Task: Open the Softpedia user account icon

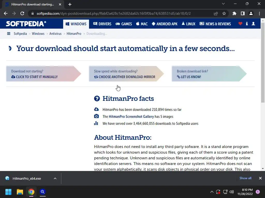Action: pyautogui.click(x=253, y=24)
